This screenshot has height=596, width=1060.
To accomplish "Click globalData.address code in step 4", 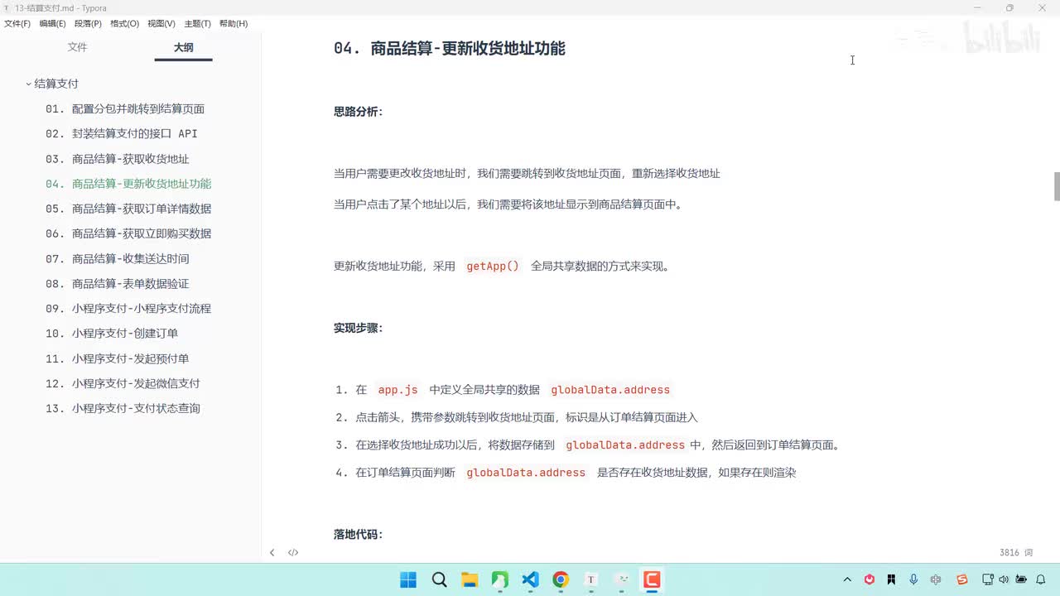I will 526,473.
